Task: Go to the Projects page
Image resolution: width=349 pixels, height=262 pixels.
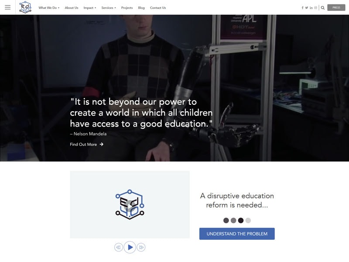Action: (x=127, y=8)
